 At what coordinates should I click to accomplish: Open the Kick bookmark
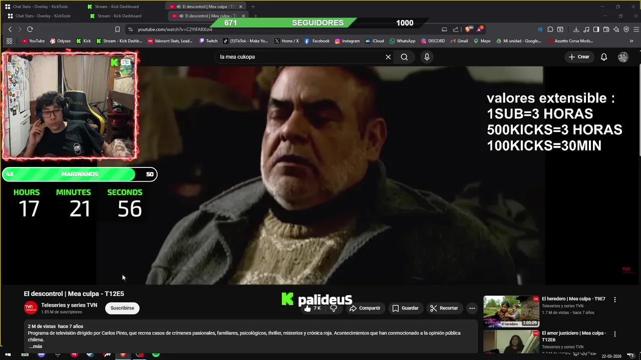point(83,41)
